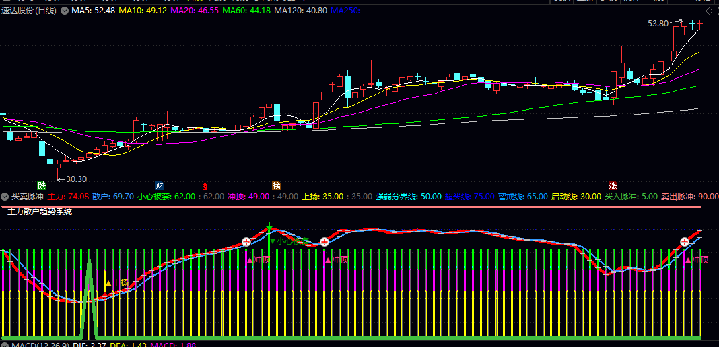
Task: Expand the MACD(12,26,9) indicator panel
Action: tap(5, 344)
